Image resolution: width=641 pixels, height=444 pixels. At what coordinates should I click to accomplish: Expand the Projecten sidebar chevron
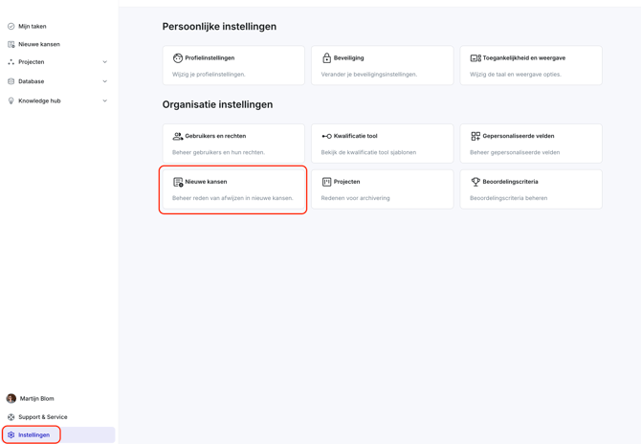(104, 62)
